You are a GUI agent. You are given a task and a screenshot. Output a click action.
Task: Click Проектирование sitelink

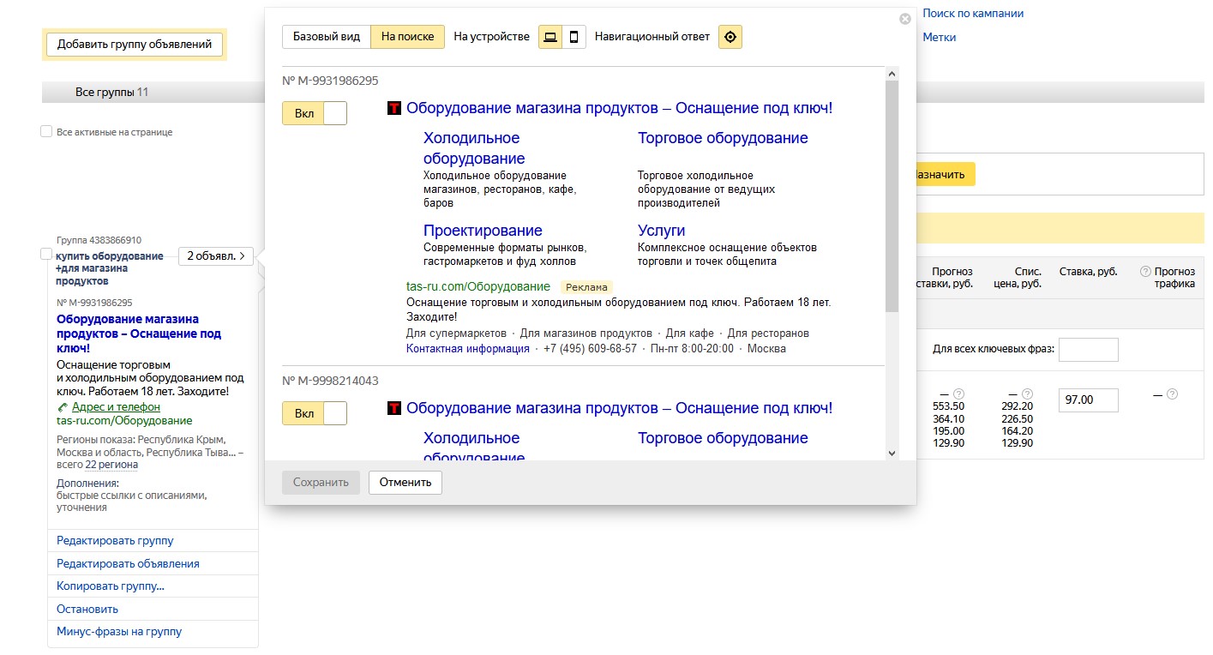(x=483, y=231)
